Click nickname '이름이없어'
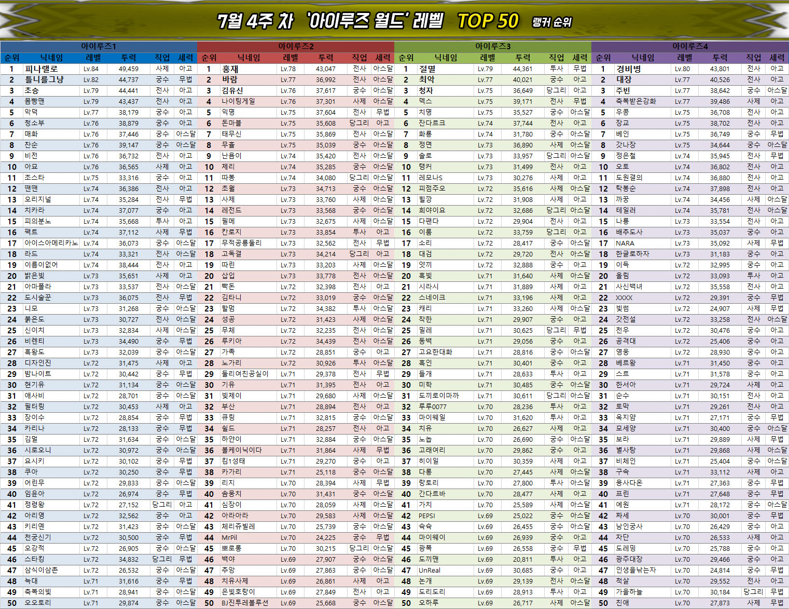The image size is (789, 609). pyautogui.click(x=41, y=265)
